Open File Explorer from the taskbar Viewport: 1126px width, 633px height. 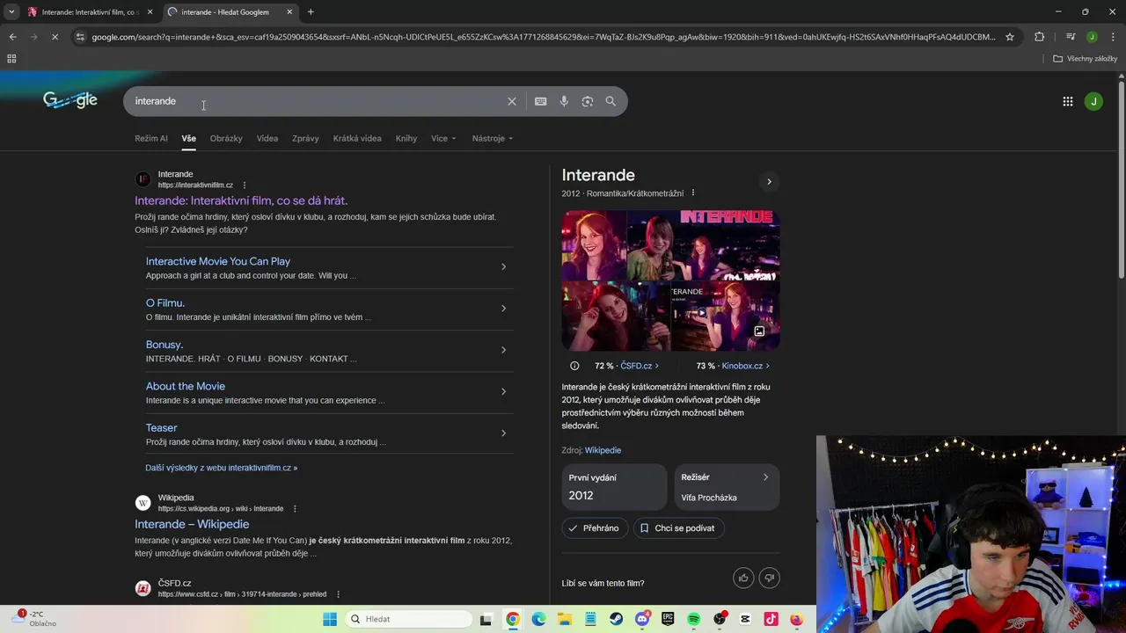565,619
